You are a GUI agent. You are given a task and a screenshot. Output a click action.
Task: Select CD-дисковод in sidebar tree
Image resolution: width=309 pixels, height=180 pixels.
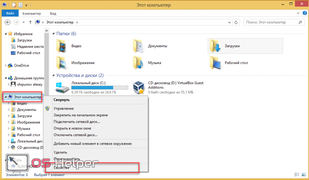[x=27, y=147]
